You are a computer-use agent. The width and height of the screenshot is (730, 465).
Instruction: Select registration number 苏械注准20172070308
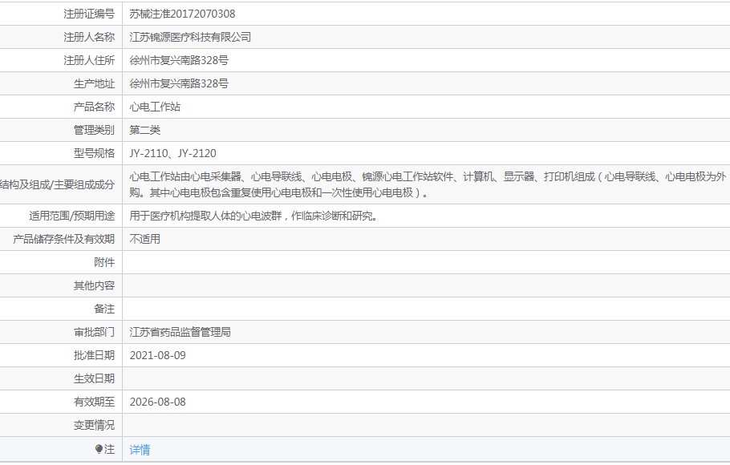click(183, 14)
